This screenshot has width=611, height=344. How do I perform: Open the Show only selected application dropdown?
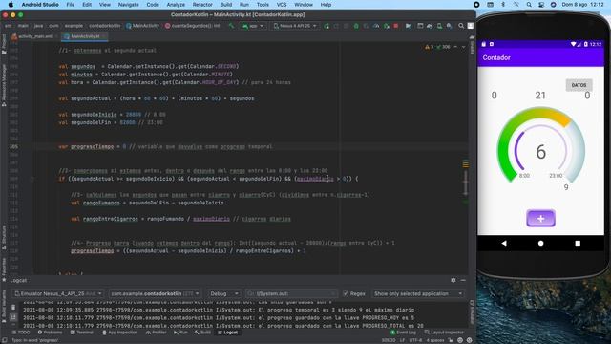coord(418,293)
